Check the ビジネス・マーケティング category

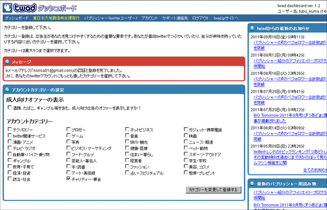click(x=69, y=148)
